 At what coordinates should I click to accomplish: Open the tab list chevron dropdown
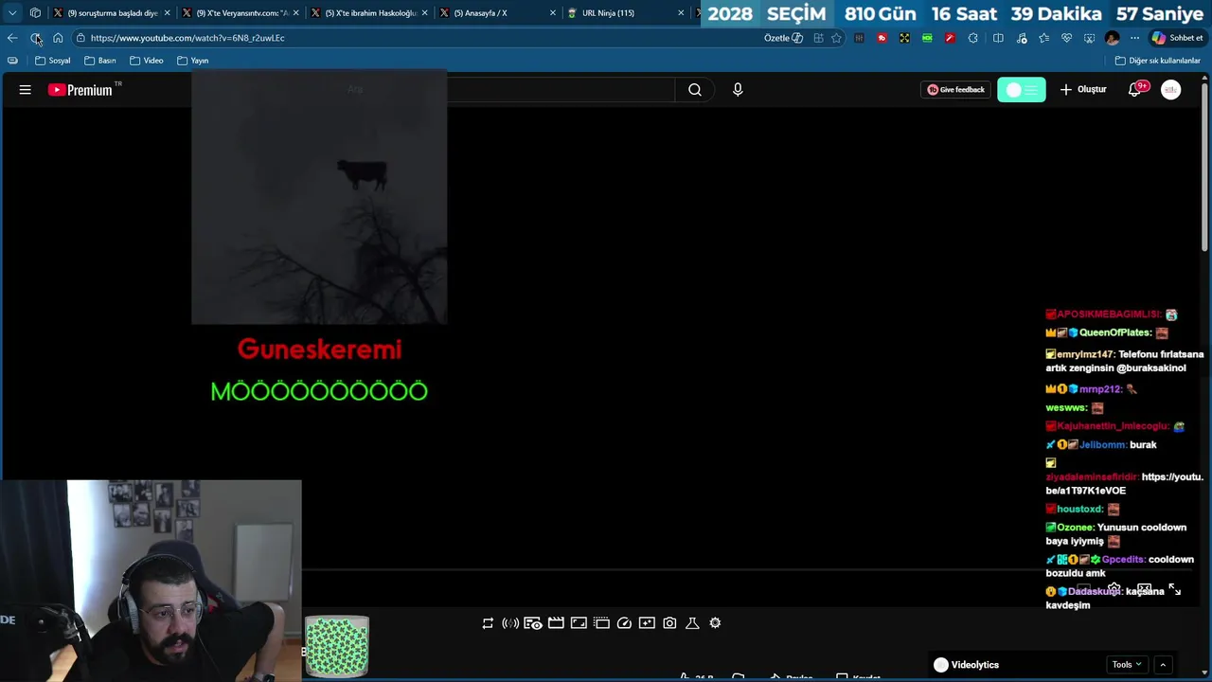12,13
